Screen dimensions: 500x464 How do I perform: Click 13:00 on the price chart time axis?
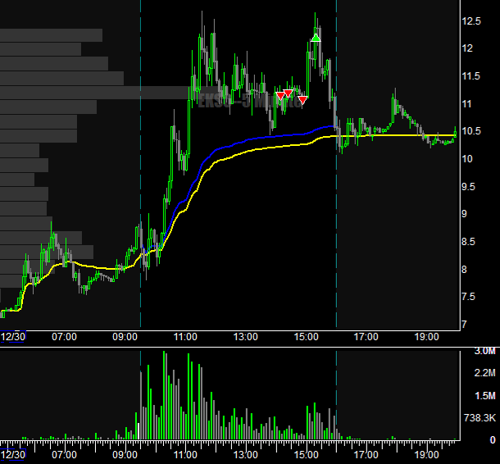tap(246, 337)
